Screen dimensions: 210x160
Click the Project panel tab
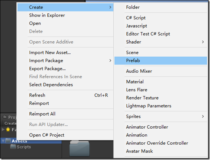pos(9,117)
